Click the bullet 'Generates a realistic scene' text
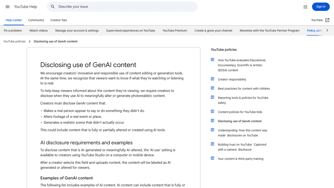 point(84,123)
